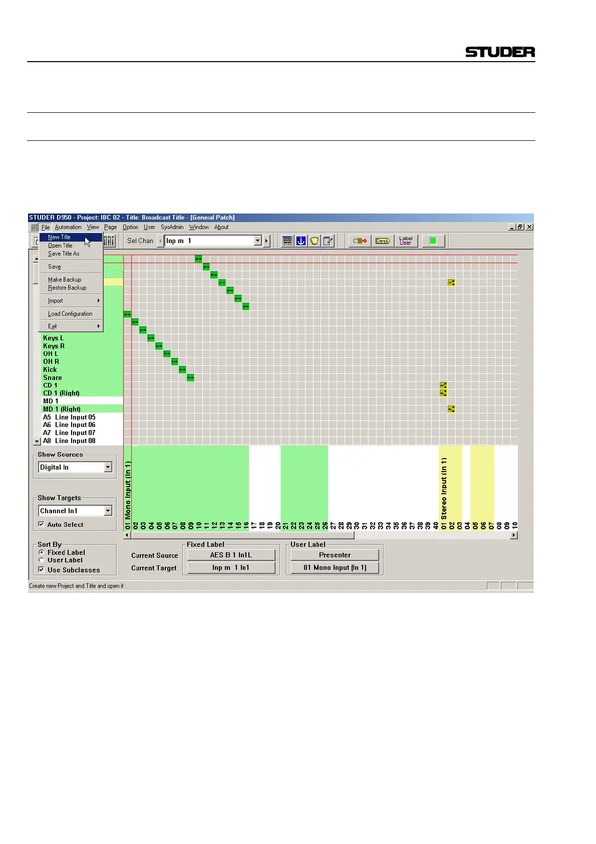The width and height of the screenshot is (596, 844).
Task: Select source row OH L
Action: click(82, 353)
